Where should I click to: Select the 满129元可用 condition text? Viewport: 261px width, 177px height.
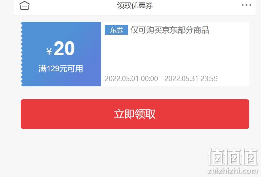pyautogui.click(x=60, y=69)
